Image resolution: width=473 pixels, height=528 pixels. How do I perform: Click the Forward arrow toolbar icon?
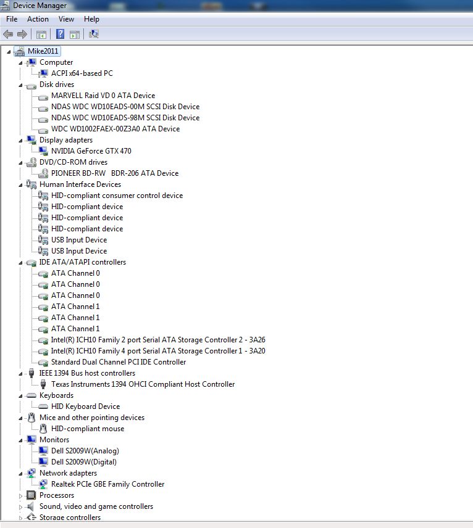point(22,34)
